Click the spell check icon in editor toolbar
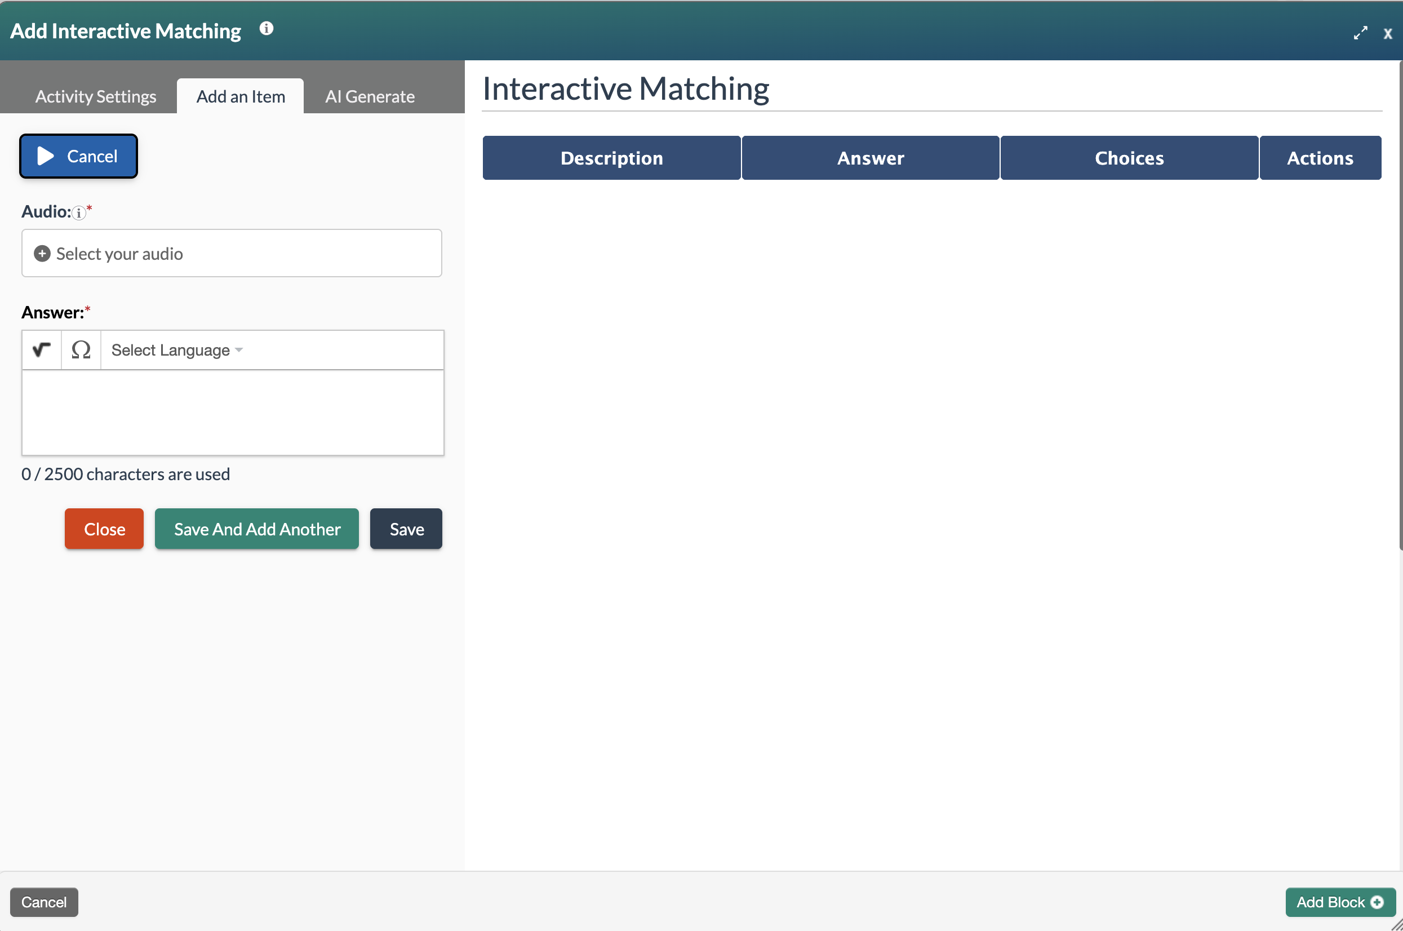The width and height of the screenshot is (1403, 931). 41,350
